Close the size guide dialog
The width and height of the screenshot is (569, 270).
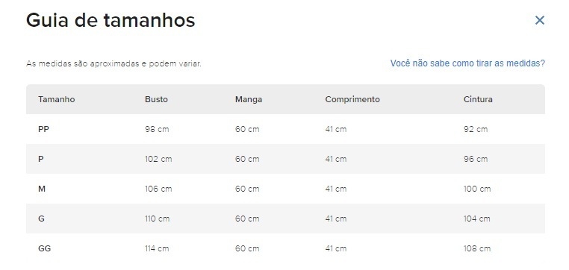pos(540,21)
